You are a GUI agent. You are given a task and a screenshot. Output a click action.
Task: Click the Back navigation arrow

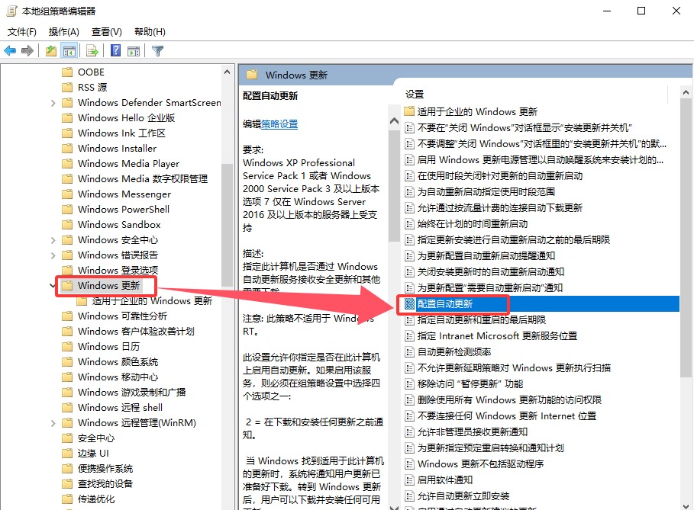[x=11, y=51]
